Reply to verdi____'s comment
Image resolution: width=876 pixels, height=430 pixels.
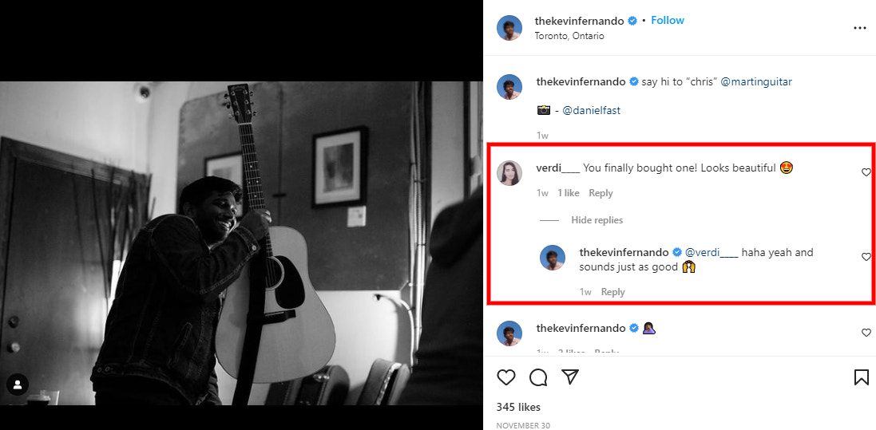(x=601, y=193)
